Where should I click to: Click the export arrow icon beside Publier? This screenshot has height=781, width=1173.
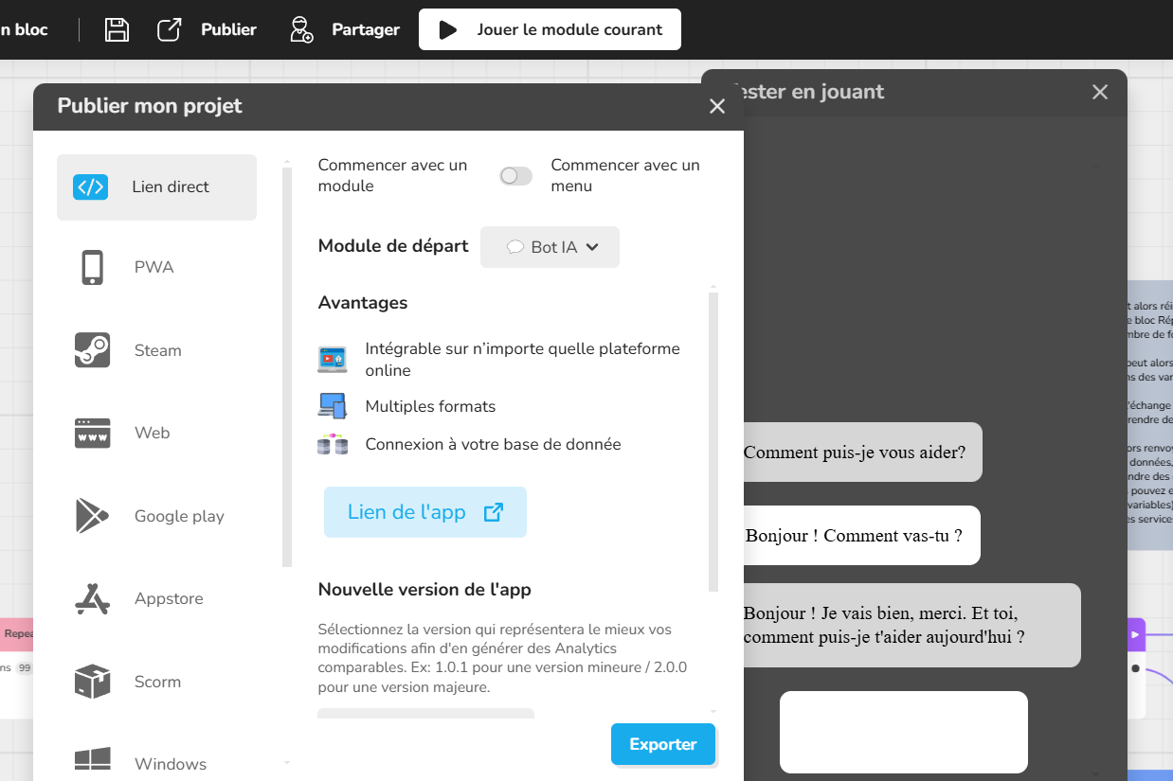[x=169, y=29]
